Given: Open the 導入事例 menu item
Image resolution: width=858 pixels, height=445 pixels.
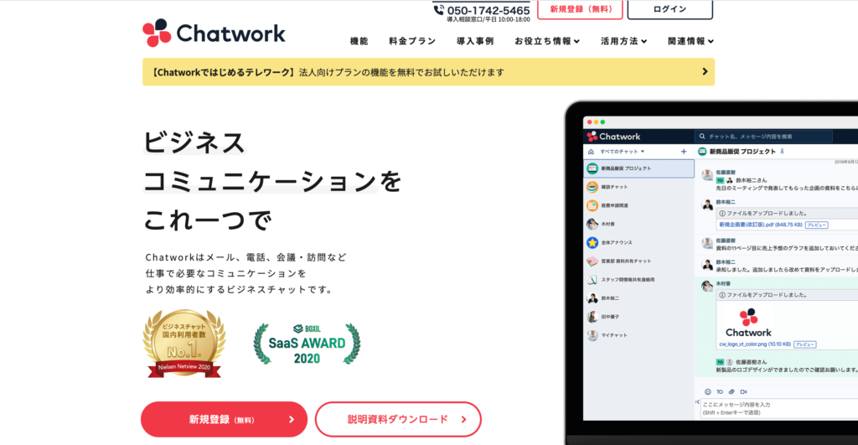Looking at the screenshot, I should [x=475, y=41].
